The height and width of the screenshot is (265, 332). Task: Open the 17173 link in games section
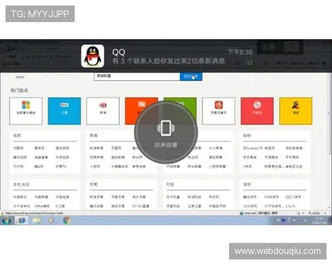[x=290, y=206]
